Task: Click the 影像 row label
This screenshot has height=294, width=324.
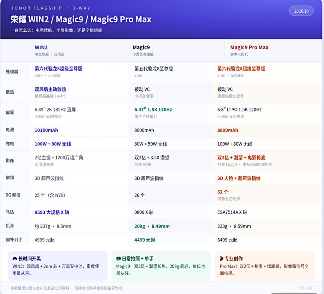Action: [x=10, y=161]
